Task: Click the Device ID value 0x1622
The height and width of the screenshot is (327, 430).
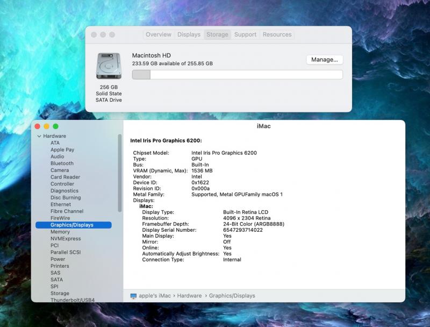Action: point(200,182)
